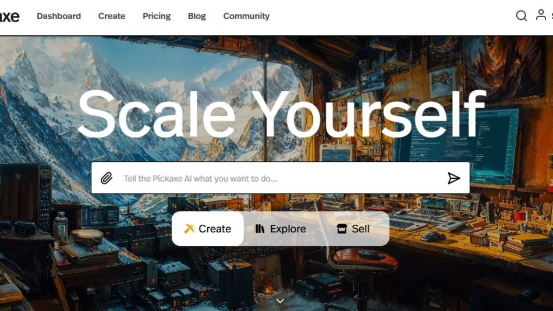
Task: Click the storefront icon beside Sell
Action: pos(341,229)
